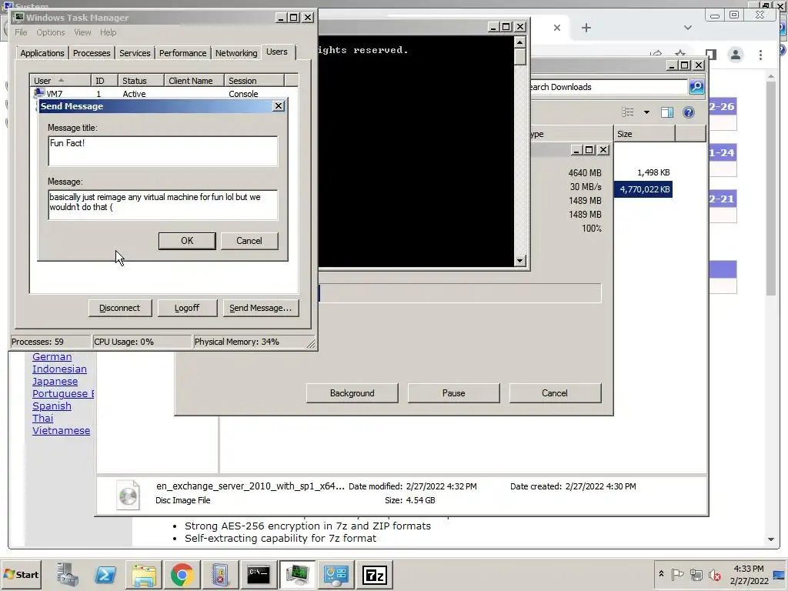Click the command prompt scroll-down arrow

coord(520,260)
